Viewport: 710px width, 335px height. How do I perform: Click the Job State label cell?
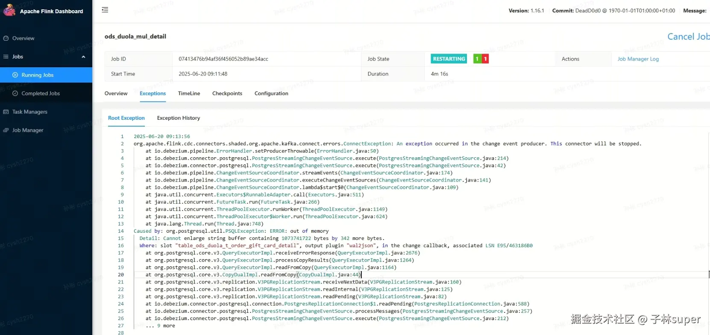[x=393, y=59]
